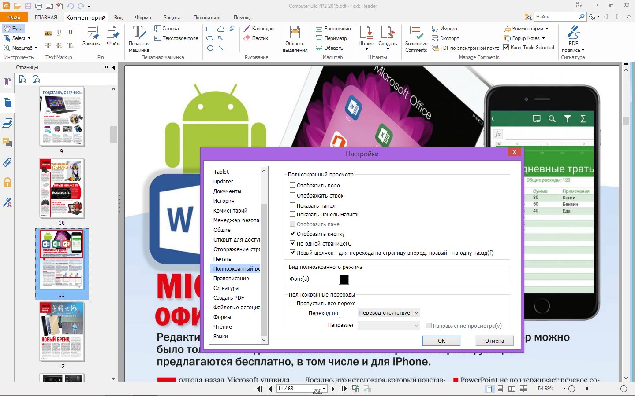Choose the Typewriter (Печатная машинка) tool
The image size is (635, 396).
(x=139, y=39)
